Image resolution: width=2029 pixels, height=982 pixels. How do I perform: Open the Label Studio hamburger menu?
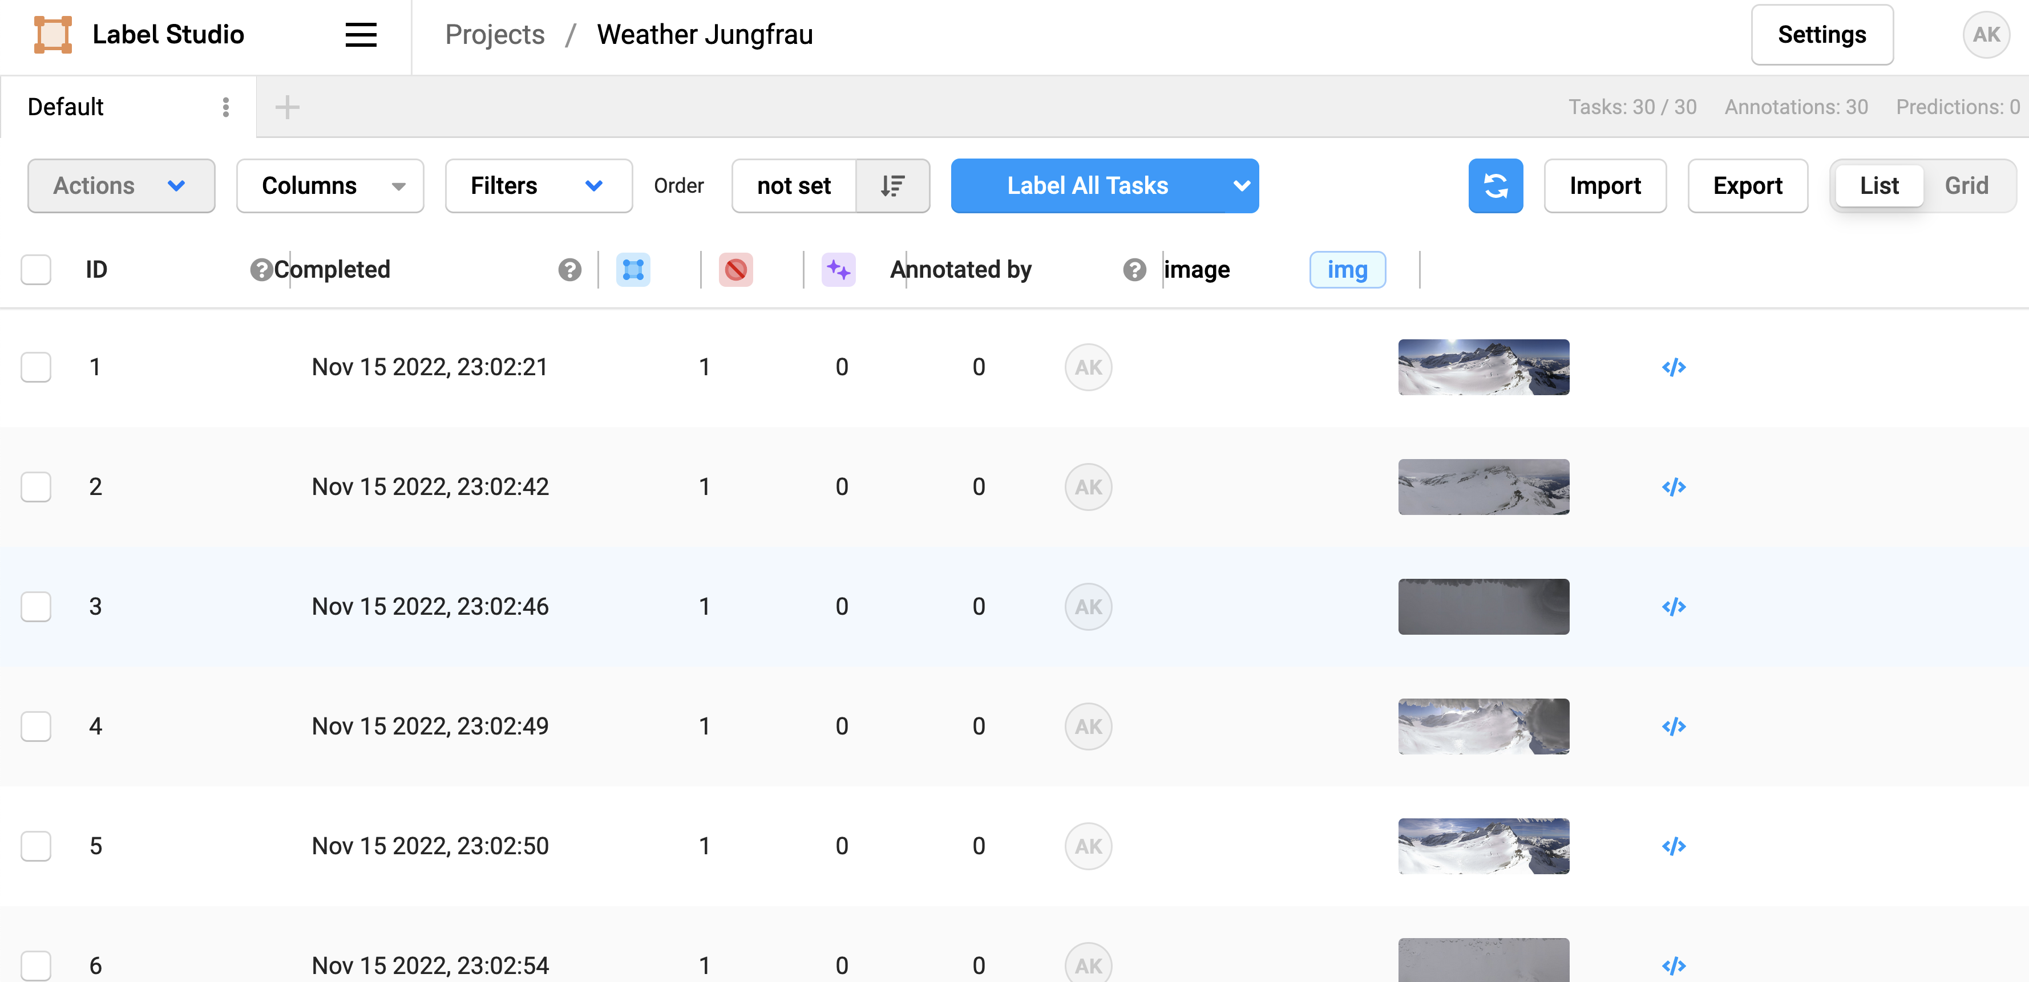coord(361,35)
